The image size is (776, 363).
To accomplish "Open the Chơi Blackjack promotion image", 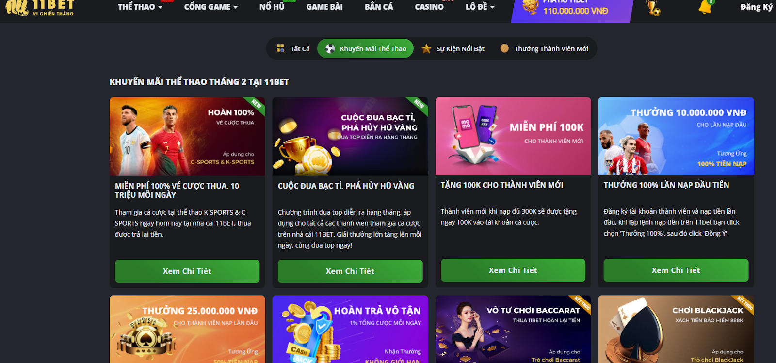I will 676,330.
